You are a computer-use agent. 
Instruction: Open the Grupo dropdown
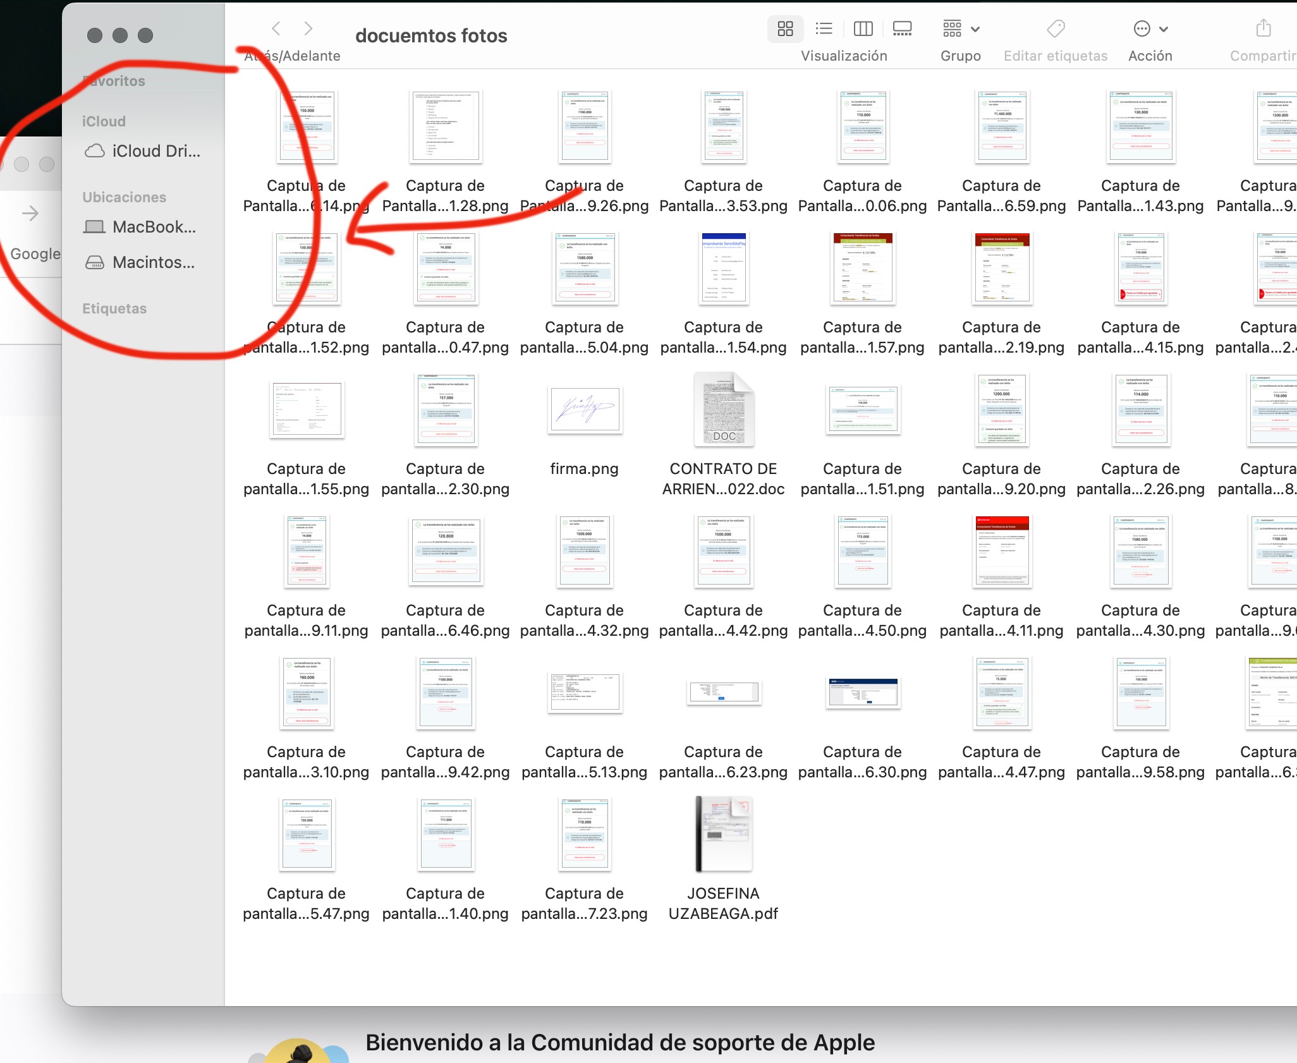pos(961,29)
